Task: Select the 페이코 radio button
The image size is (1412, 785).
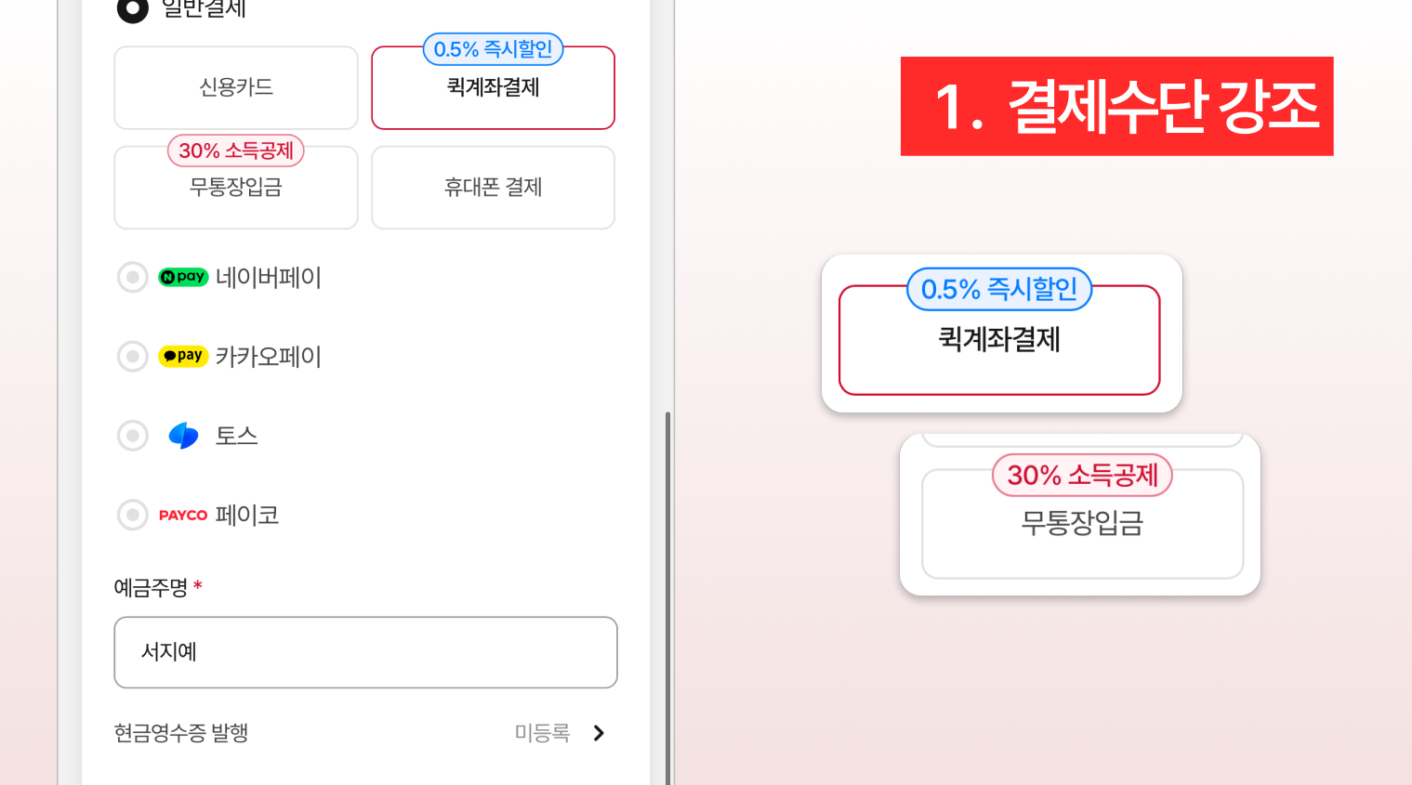Action: pyautogui.click(x=132, y=515)
